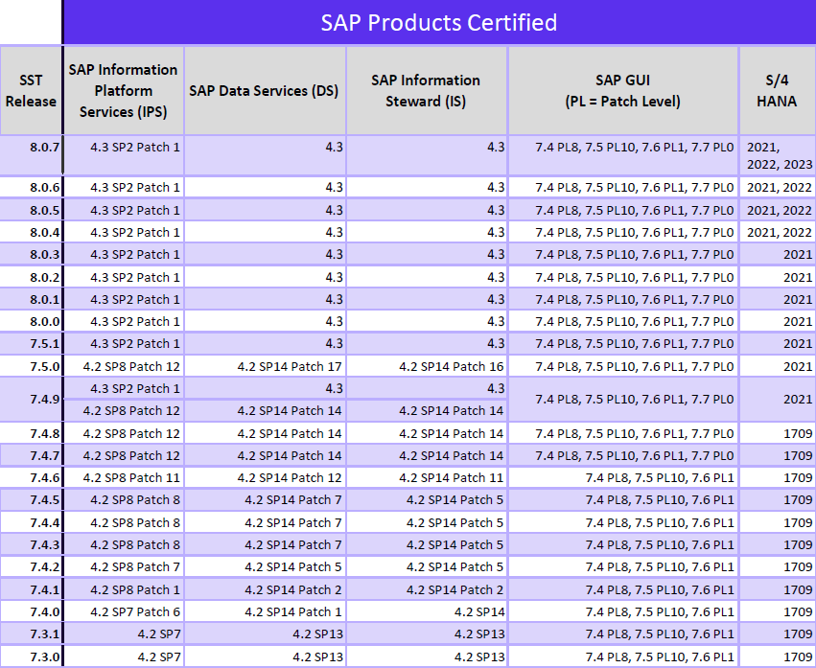Select the 7.4.0 release cell
816x668 pixels.
(31, 611)
